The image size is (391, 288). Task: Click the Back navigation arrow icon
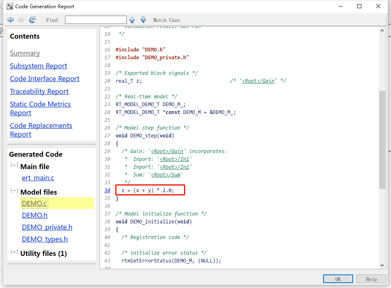click(10, 20)
